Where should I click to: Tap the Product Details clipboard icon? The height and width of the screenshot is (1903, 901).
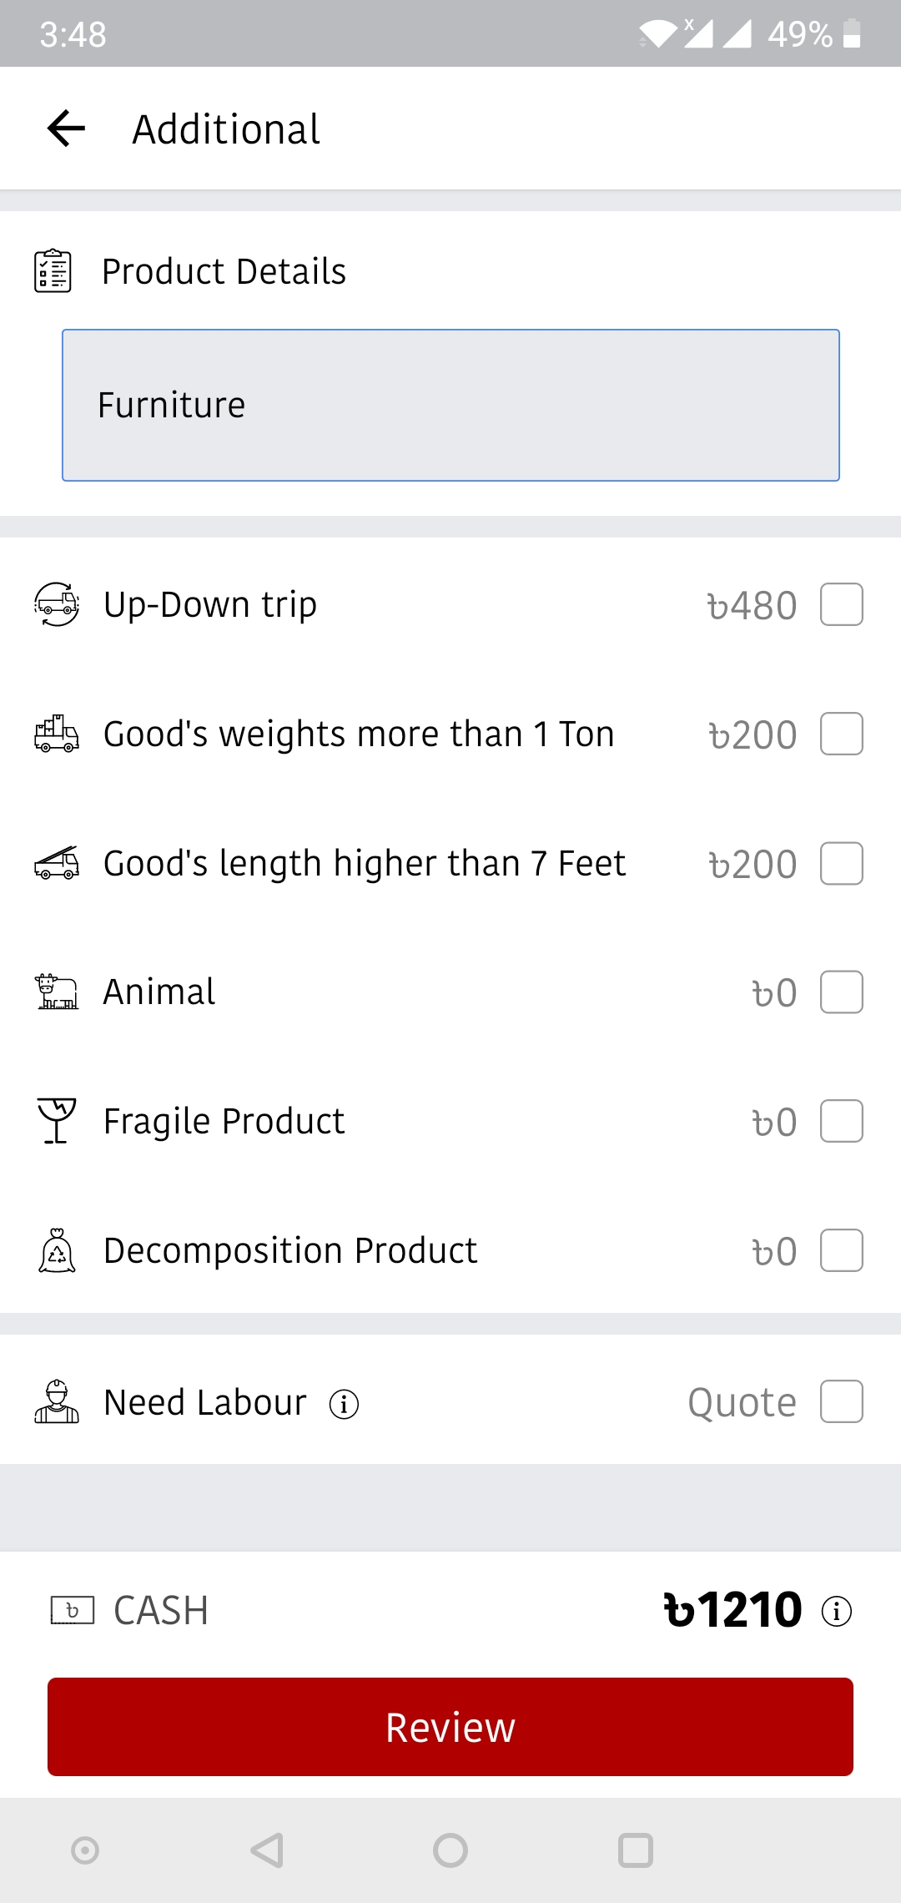(x=53, y=271)
